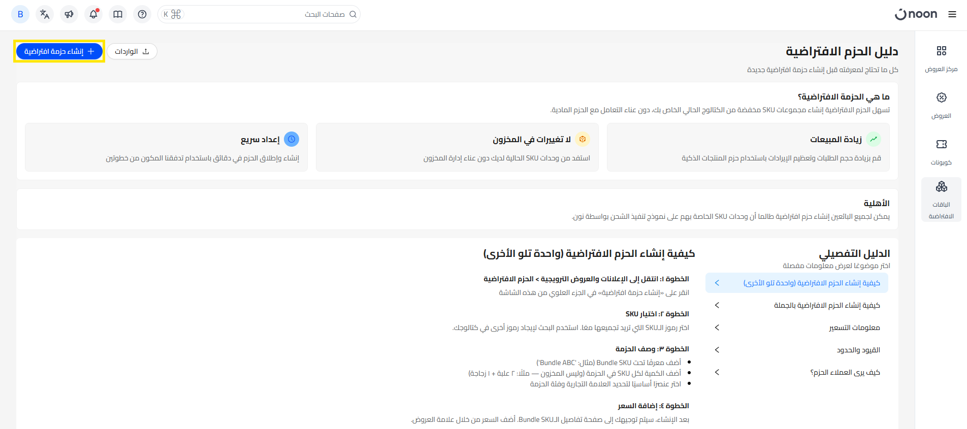Click the orange box icon beside لا تغييرات في المخزون
This screenshot has width=967, height=429.
583,139
